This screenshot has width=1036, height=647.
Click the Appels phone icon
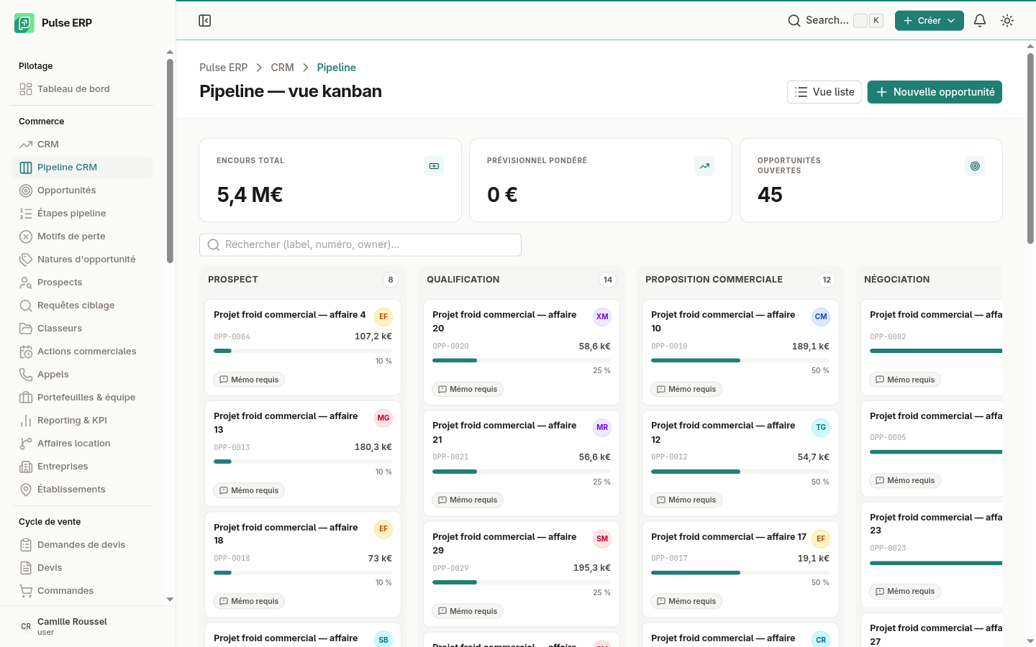pos(26,375)
